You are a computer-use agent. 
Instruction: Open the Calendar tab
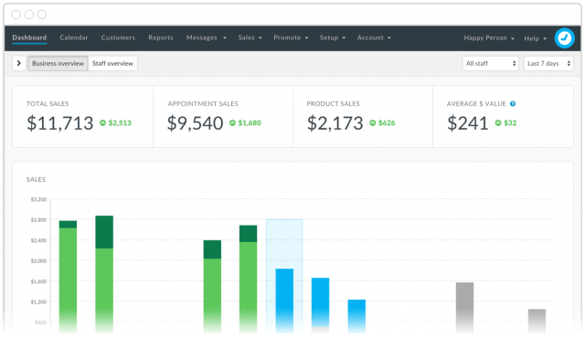[x=74, y=37]
